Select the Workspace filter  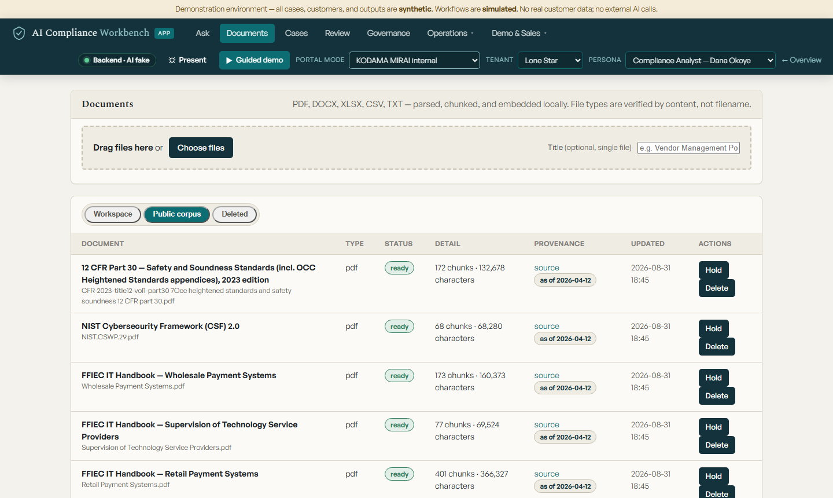coord(113,214)
